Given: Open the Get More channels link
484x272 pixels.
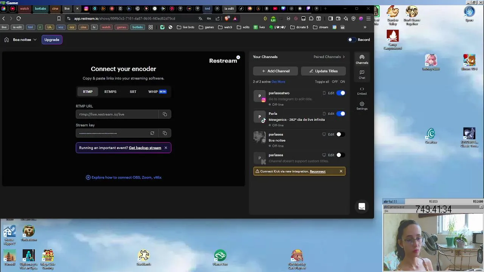Looking at the screenshot, I should [x=278, y=82].
